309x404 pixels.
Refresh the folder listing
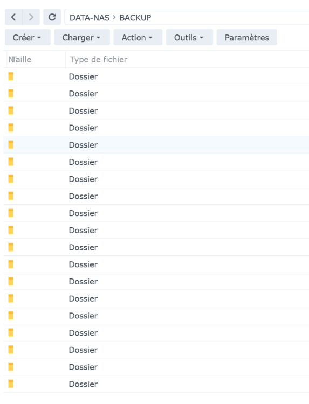click(52, 17)
